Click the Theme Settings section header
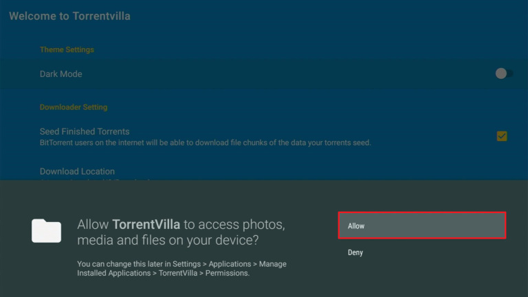The width and height of the screenshot is (528, 297). tap(67, 49)
